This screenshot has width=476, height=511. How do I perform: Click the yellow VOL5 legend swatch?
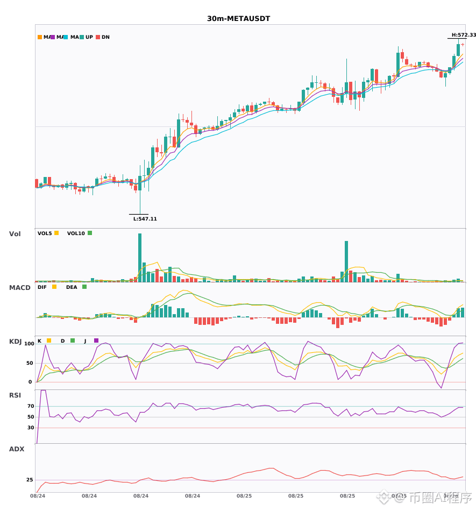56,233
